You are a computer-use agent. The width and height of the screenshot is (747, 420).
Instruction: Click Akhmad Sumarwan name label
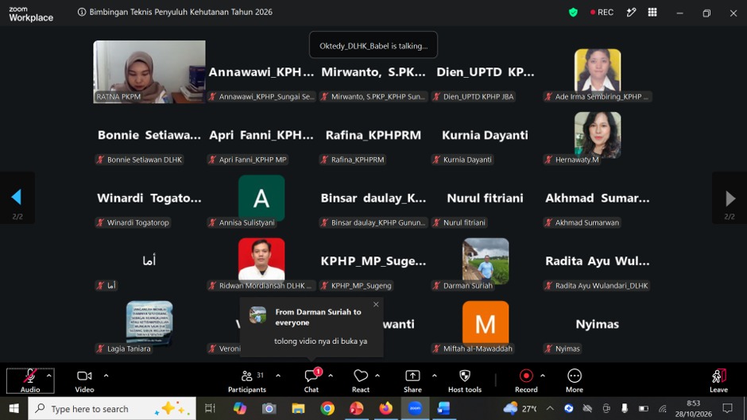pyautogui.click(x=583, y=222)
